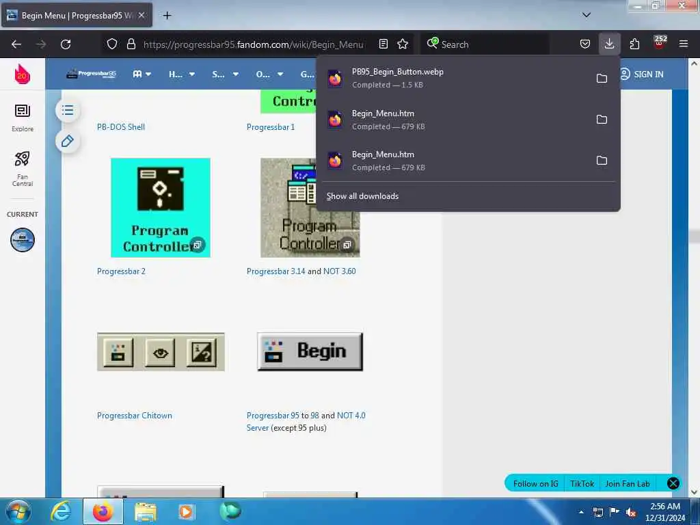Open the ad blocker icon showing 252

pyautogui.click(x=659, y=43)
